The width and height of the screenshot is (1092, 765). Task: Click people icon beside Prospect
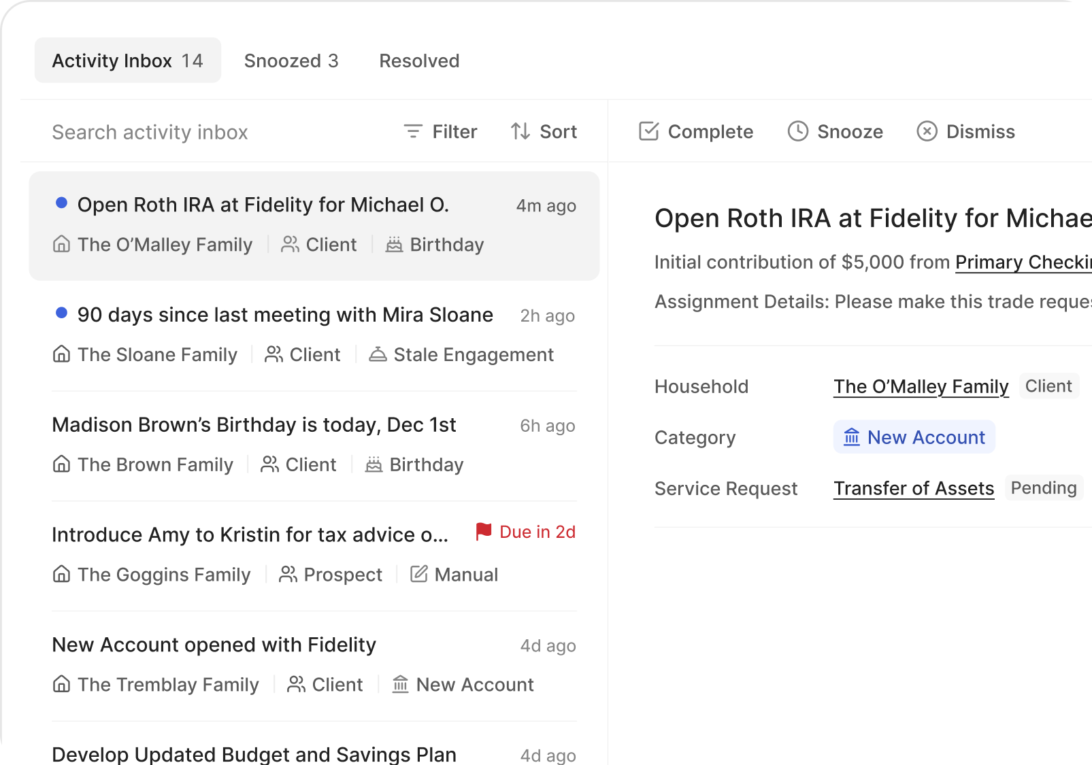point(288,575)
